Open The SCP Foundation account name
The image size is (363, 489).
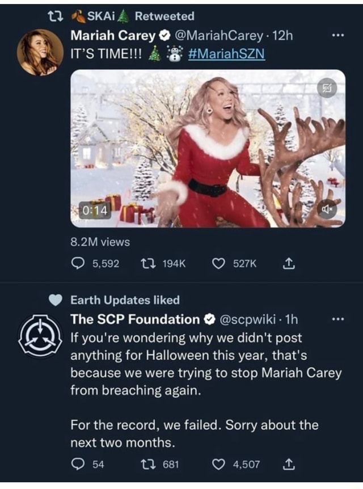[134, 319]
